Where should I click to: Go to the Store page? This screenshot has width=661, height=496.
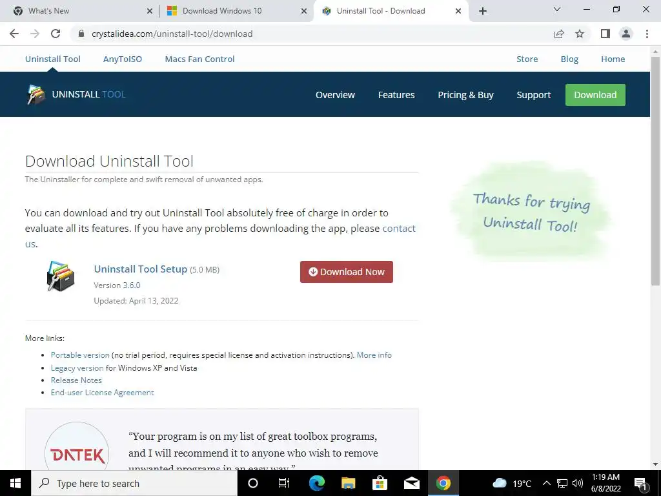[x=527, y=59]
